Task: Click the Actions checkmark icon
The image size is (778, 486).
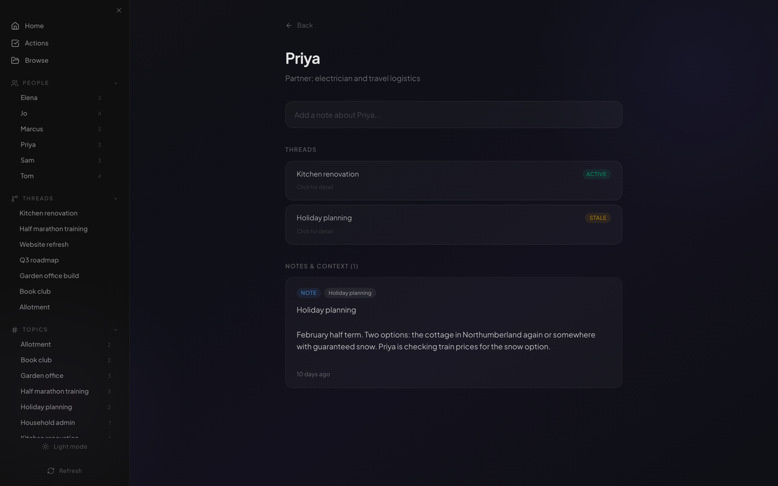Action: pyautogui.click(x=15, y=43)
